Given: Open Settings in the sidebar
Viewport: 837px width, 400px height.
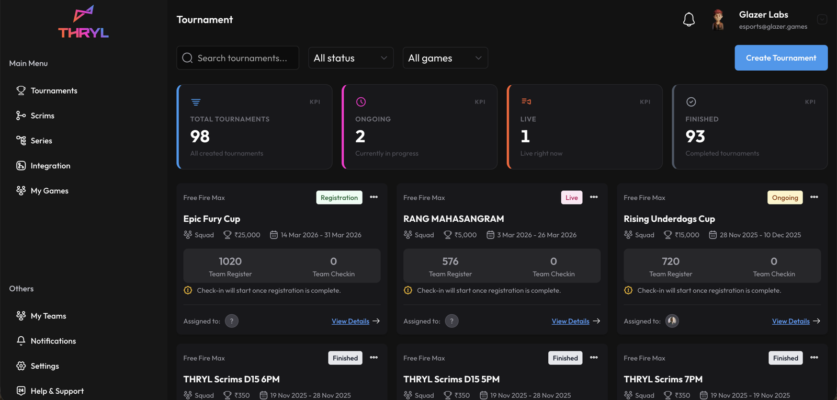Looking at the screenshot, I should click(44, 366).
